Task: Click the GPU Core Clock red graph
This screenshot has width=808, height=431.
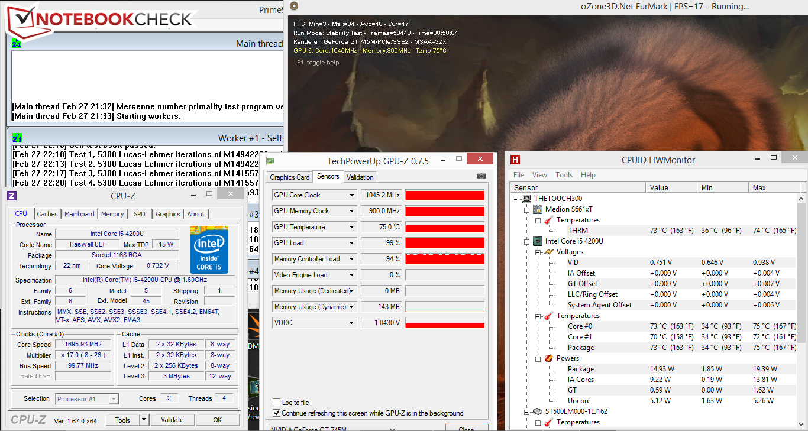Action: coord(445,195)
